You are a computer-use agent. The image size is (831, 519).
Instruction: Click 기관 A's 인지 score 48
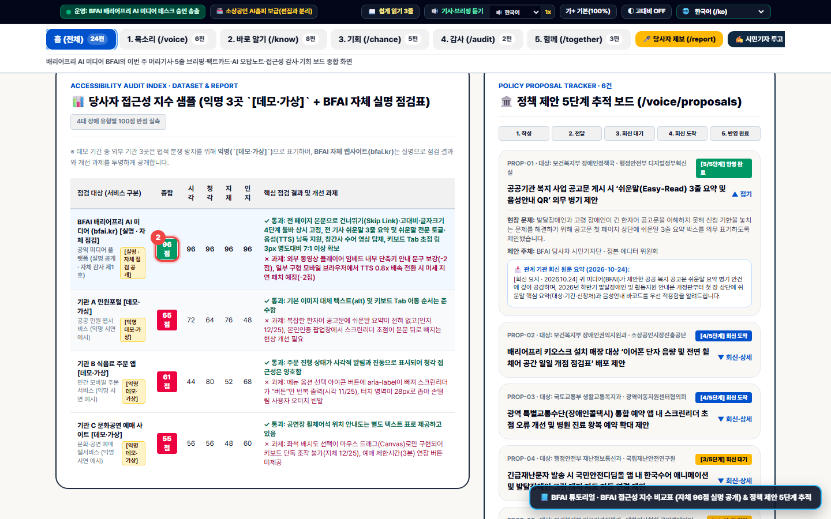tap(248, 320)
